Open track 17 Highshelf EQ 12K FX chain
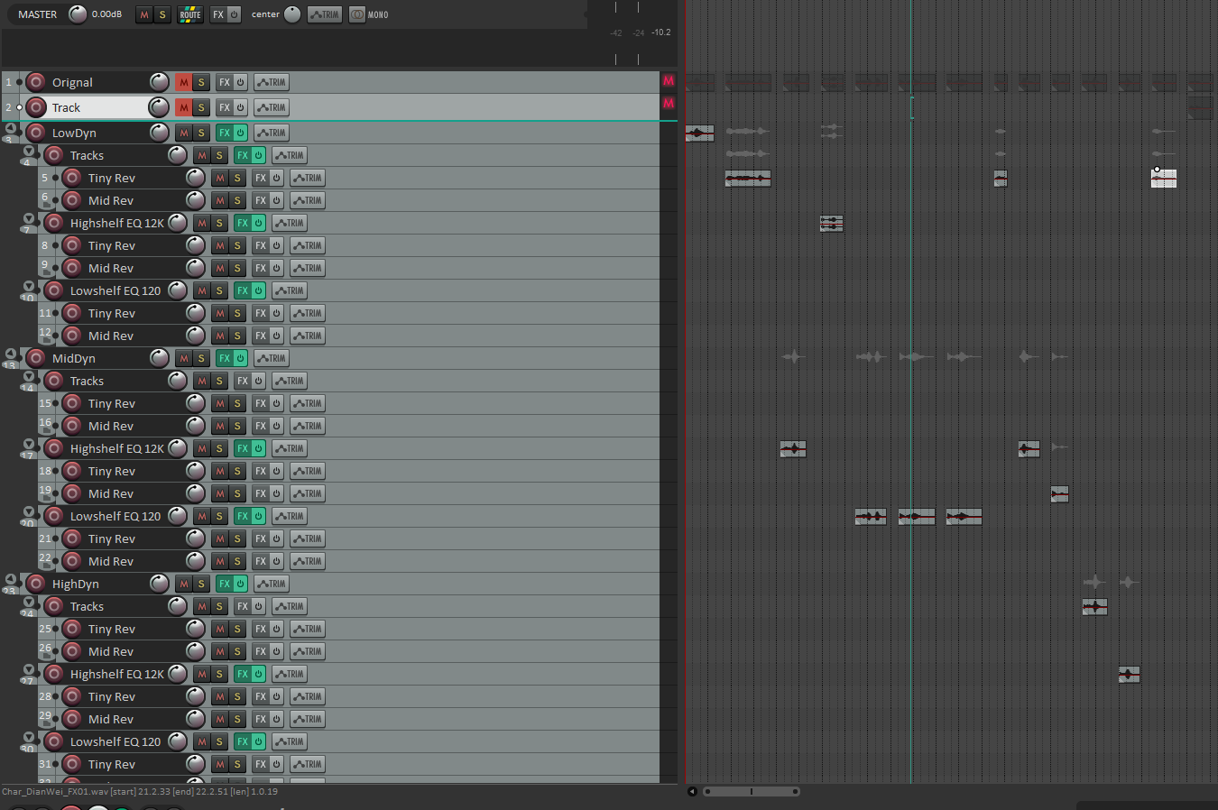Screen dimensions: 1218x810 coord(243,448)
